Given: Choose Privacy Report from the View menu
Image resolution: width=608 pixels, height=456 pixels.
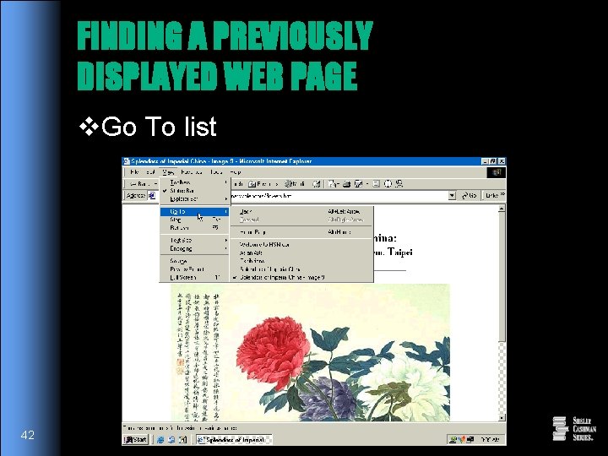Looking at the screenshot, I should tap(195, 269).
